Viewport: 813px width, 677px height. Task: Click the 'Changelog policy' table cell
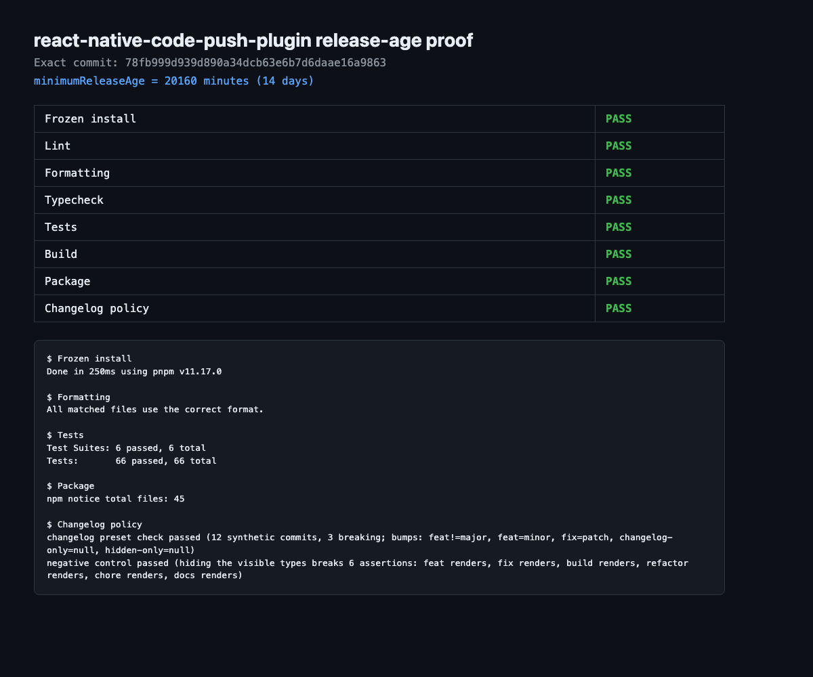pos(314,309)
